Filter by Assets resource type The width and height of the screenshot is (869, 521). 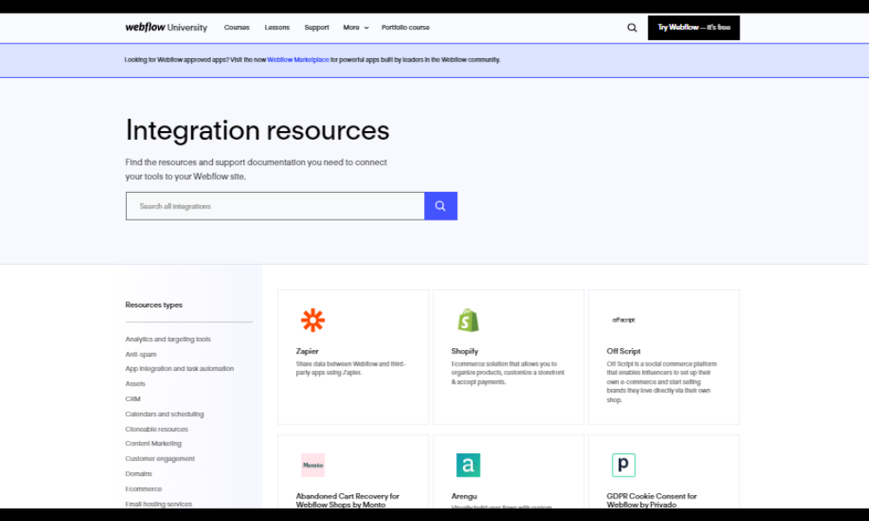[x=136, y=384]
